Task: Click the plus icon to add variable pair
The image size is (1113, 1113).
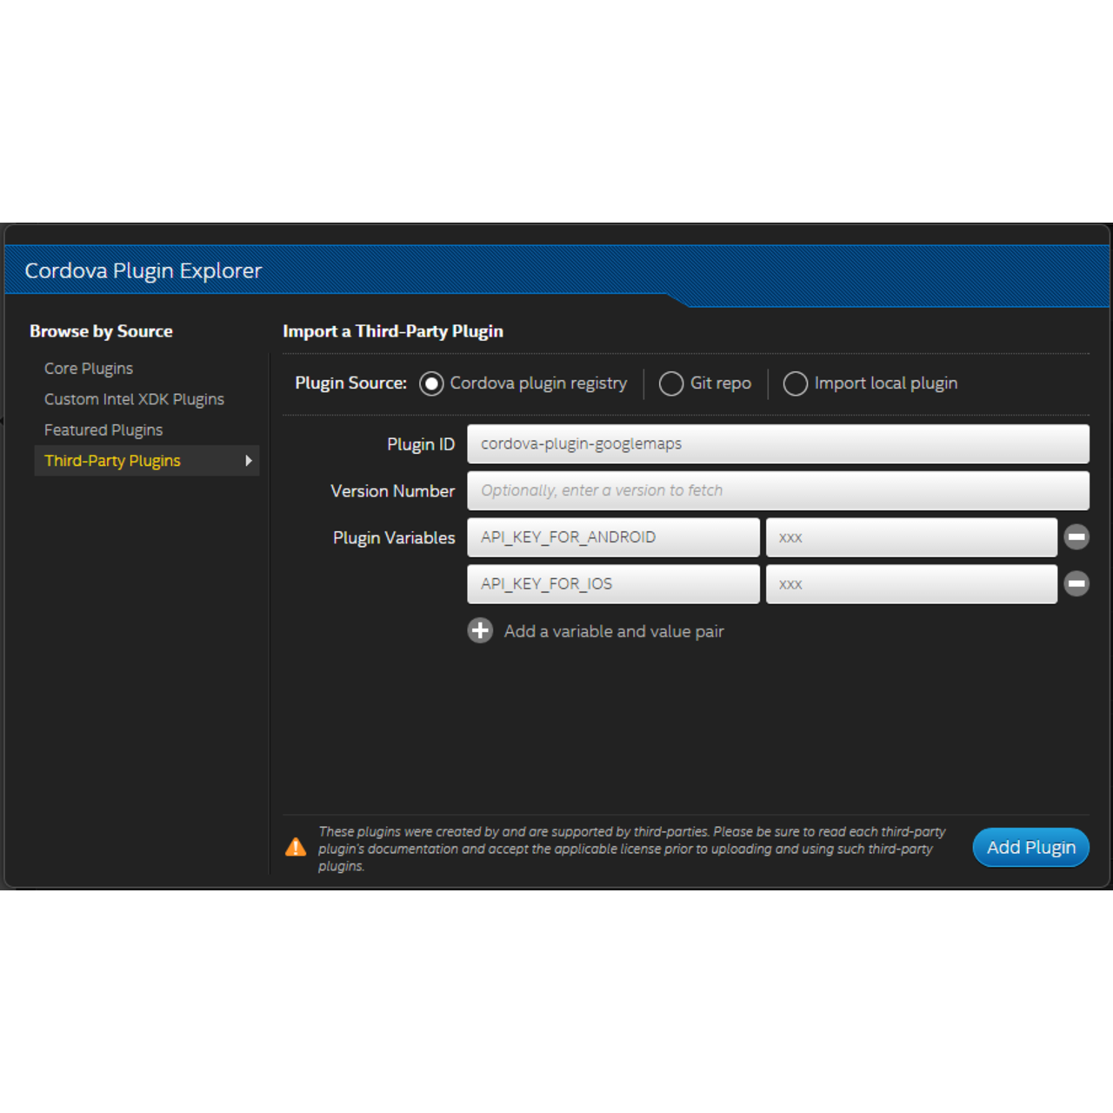Action: coord(480,630)
